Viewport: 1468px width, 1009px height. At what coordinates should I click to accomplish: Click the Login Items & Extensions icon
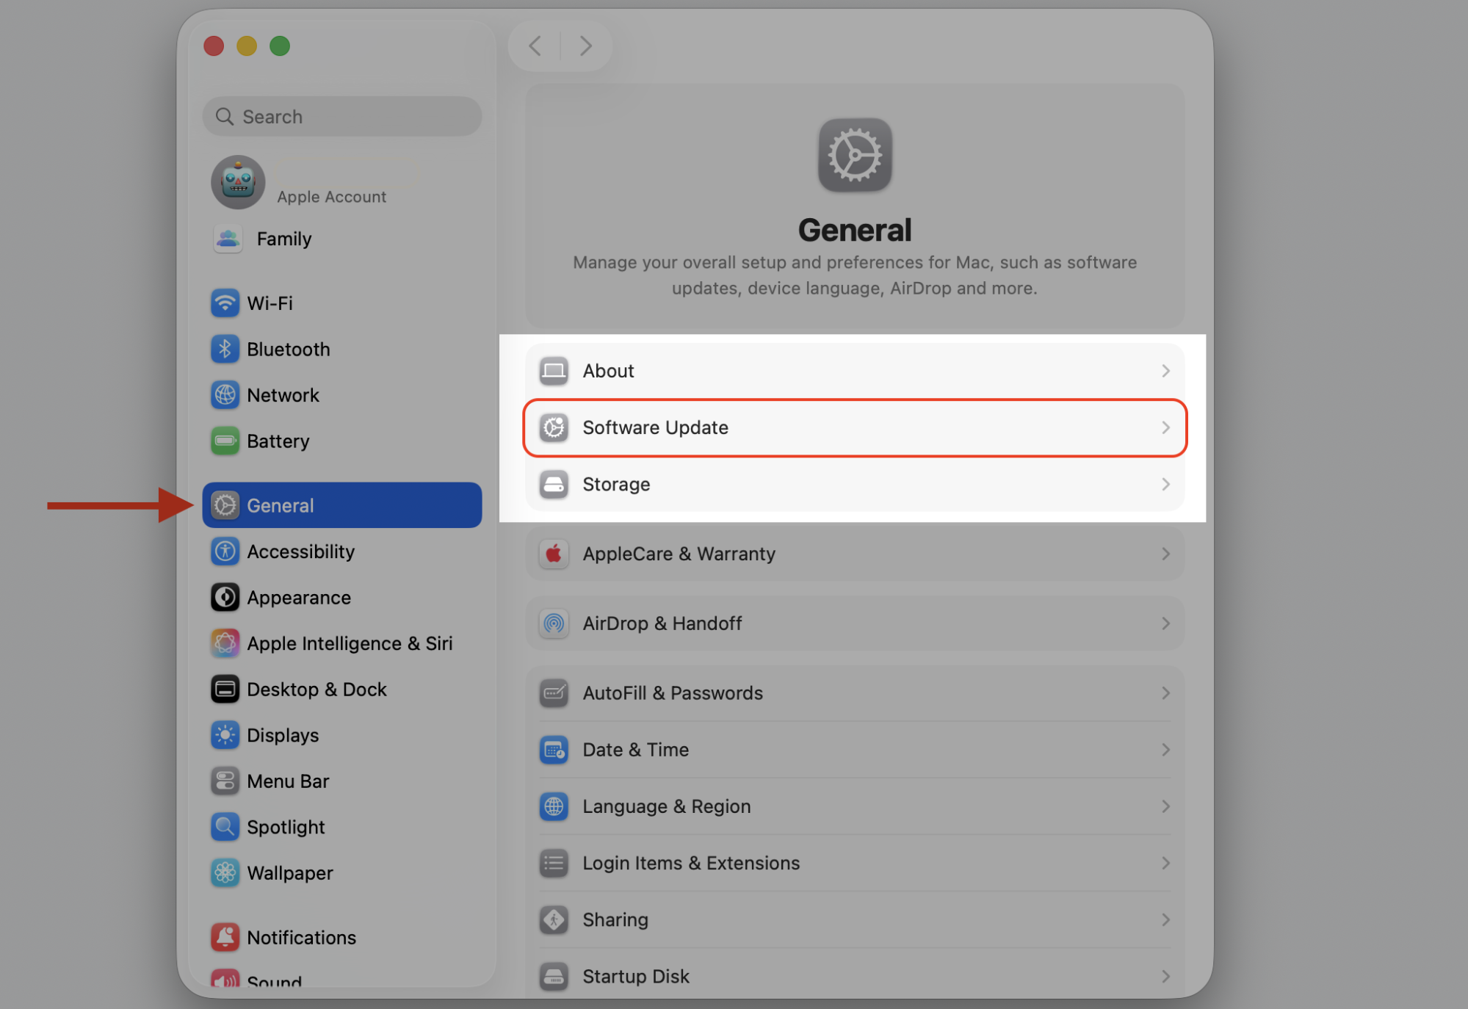[554, 863]
